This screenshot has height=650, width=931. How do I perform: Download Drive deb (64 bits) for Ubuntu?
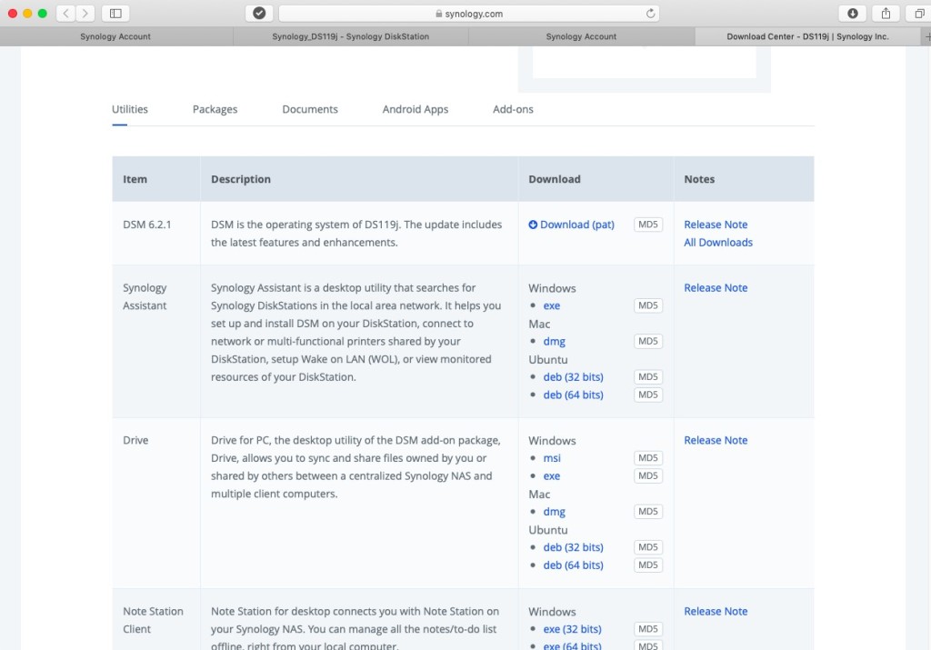573,565
